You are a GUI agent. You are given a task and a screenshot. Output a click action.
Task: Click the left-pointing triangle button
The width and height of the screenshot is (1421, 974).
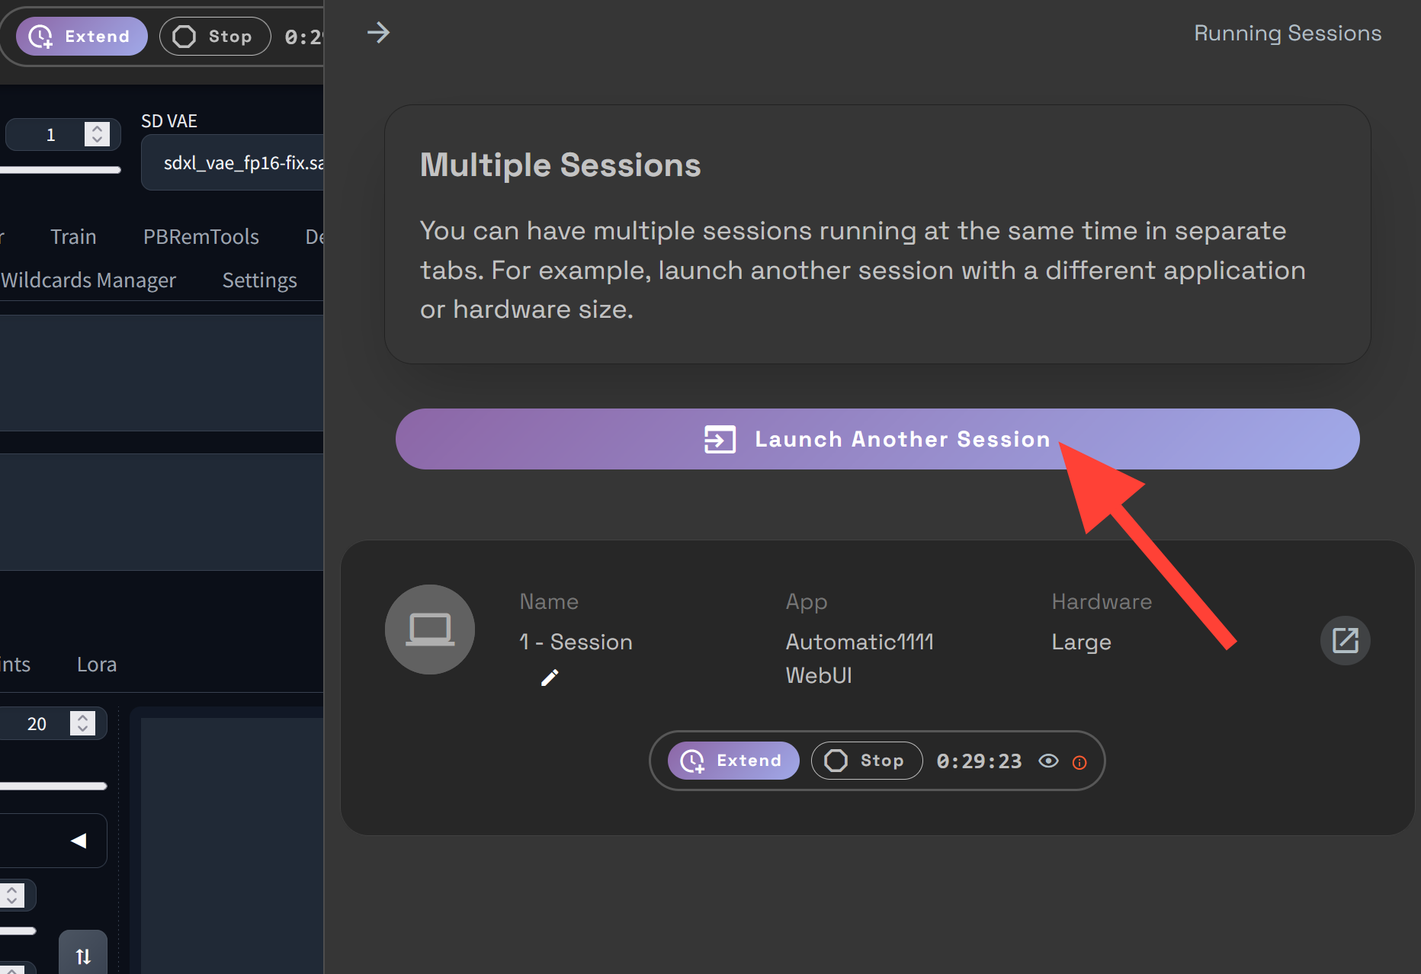pyautogui.click(x=79, y=841)
